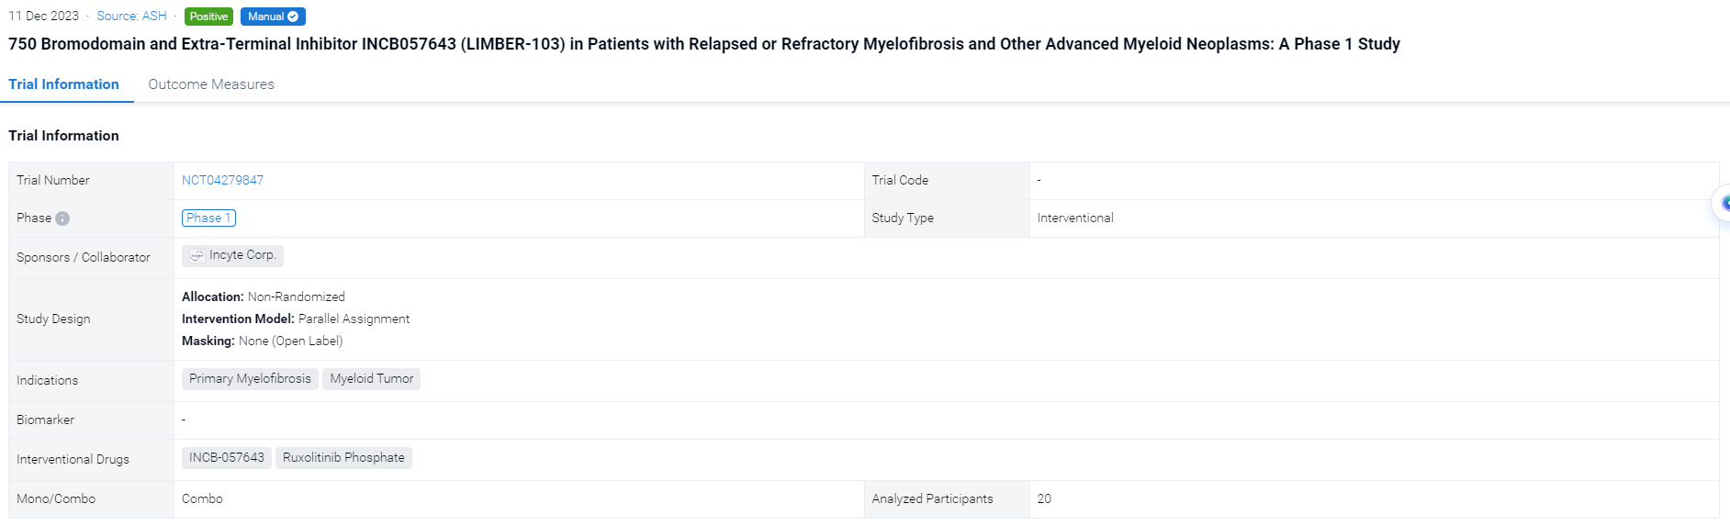Open the INCB-057643 drug tag
This screenshot has width=1730, height=526.
coord(226,457)
